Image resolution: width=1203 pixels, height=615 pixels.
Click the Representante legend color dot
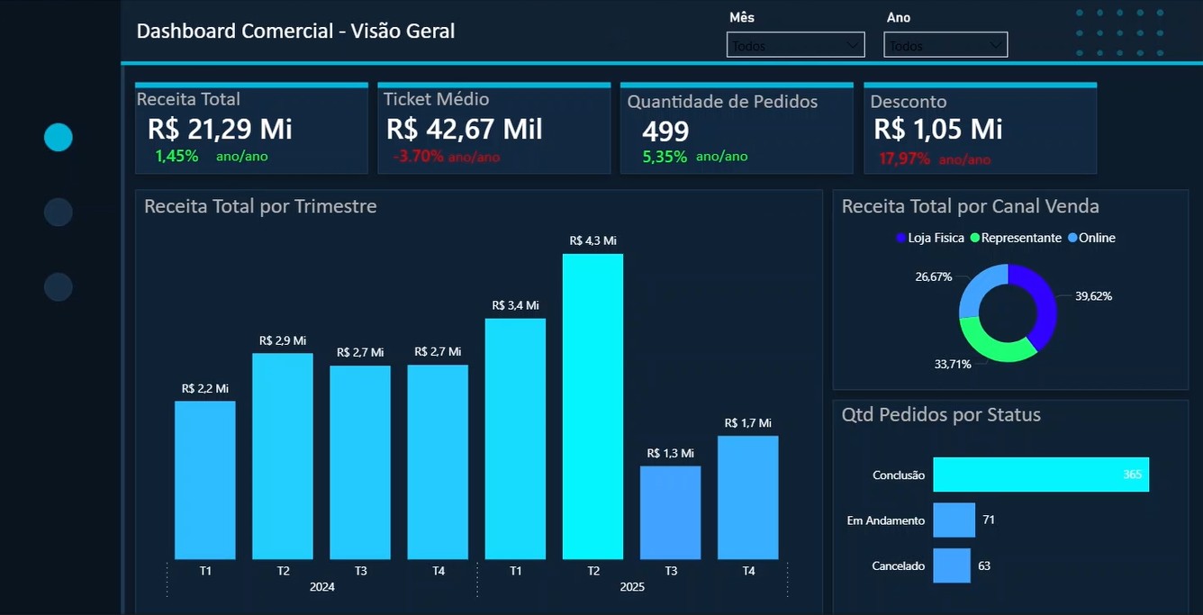(x=974, y=238)
